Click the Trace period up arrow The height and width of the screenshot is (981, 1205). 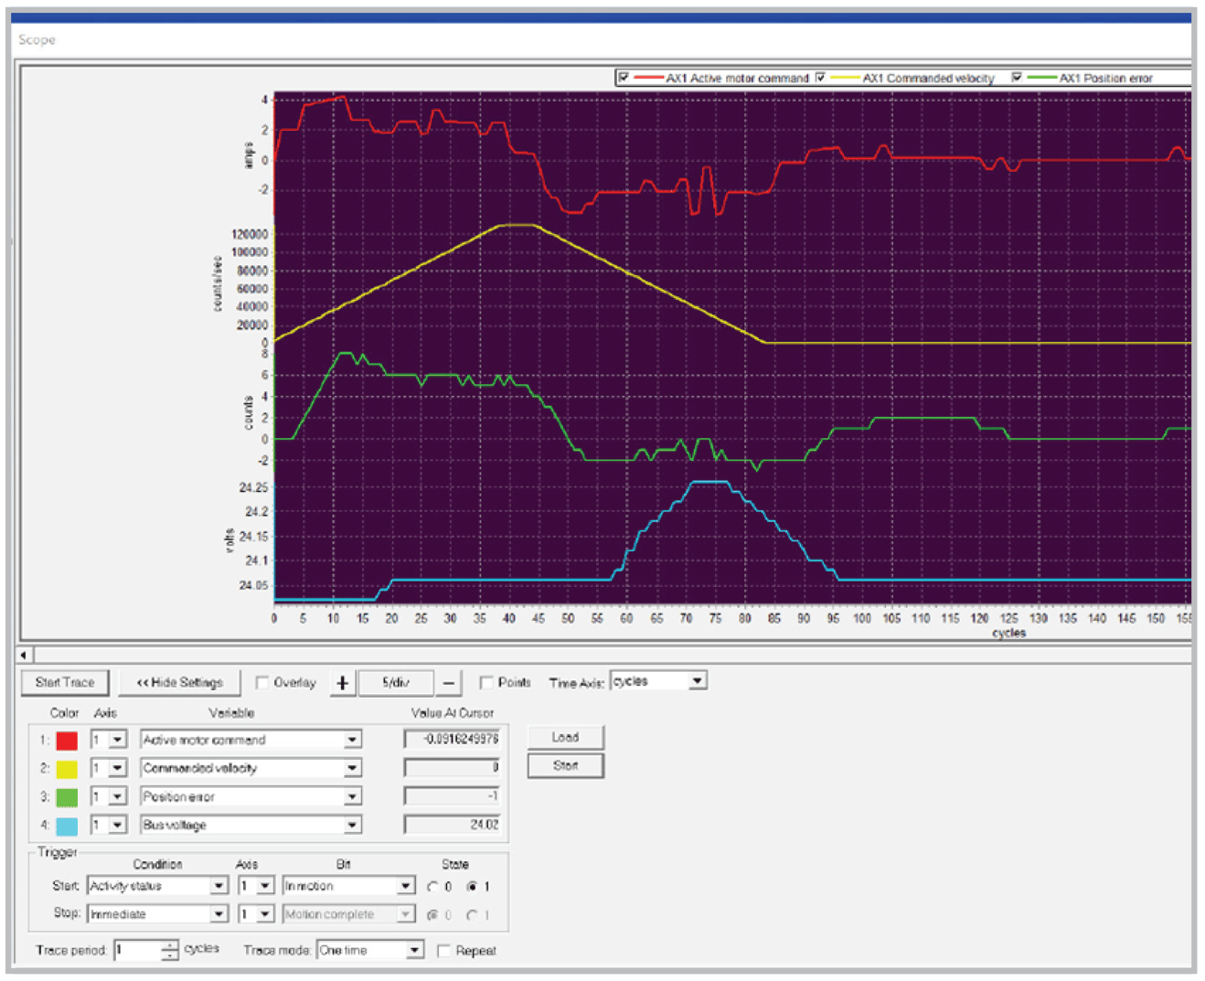169,945
